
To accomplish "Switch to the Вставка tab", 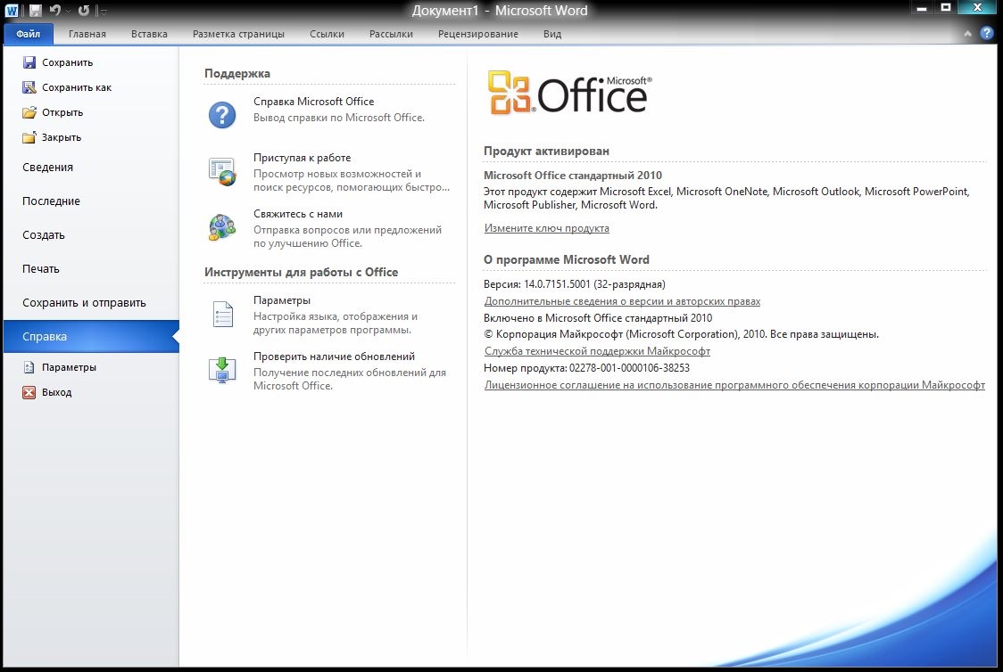I will pyautogui.click(x=149, y=34).
